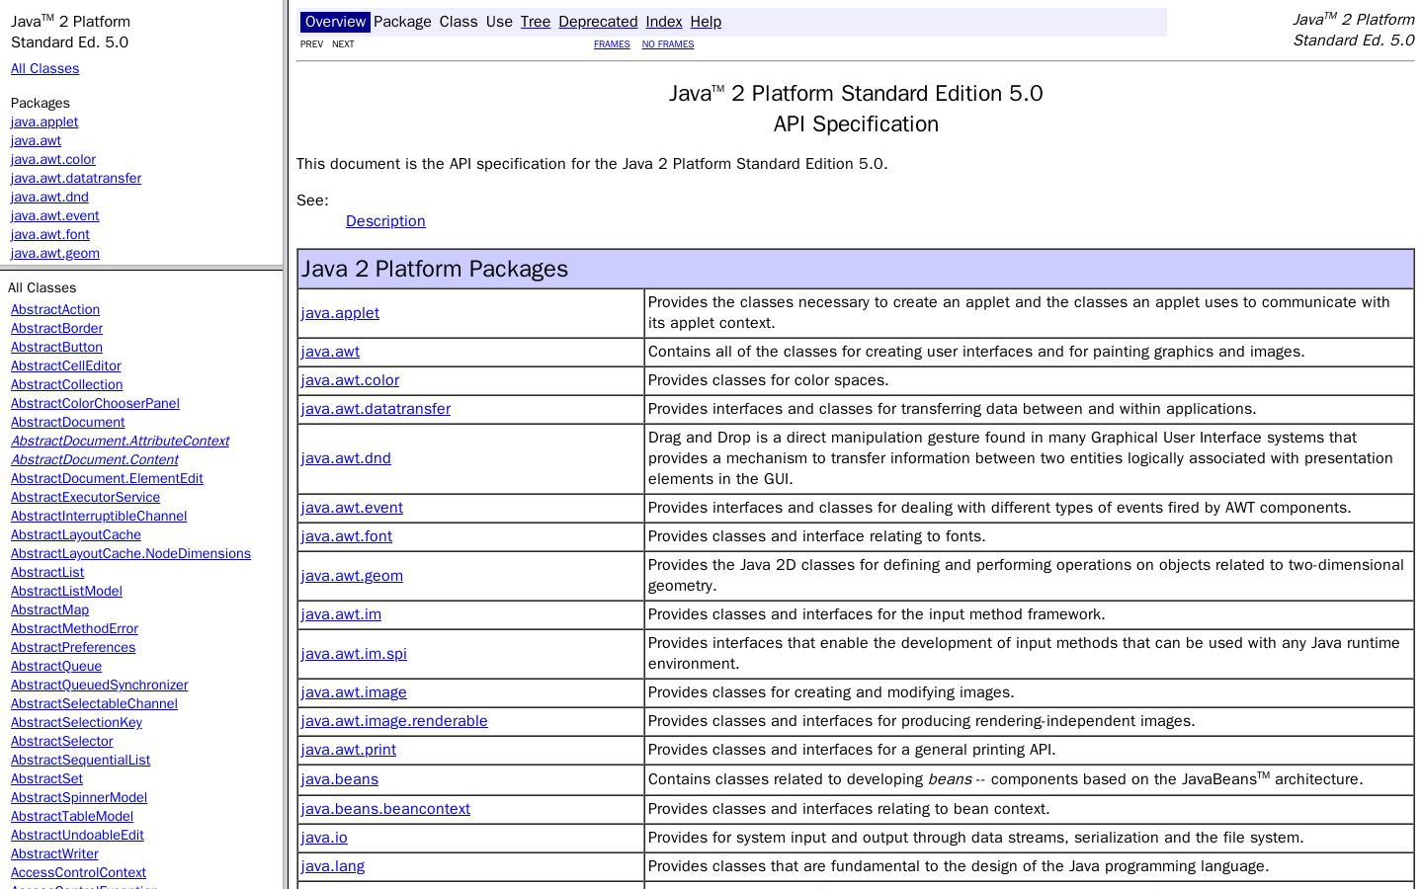Open the AbstractMap class
This screenshot has width=1423, height=889.
click(49, 609)
